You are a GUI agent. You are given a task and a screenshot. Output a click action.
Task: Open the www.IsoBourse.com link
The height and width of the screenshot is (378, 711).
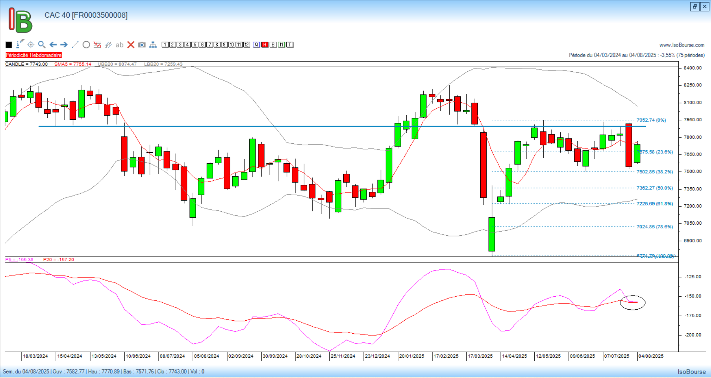pyautogui.click(x=682, y=45)
